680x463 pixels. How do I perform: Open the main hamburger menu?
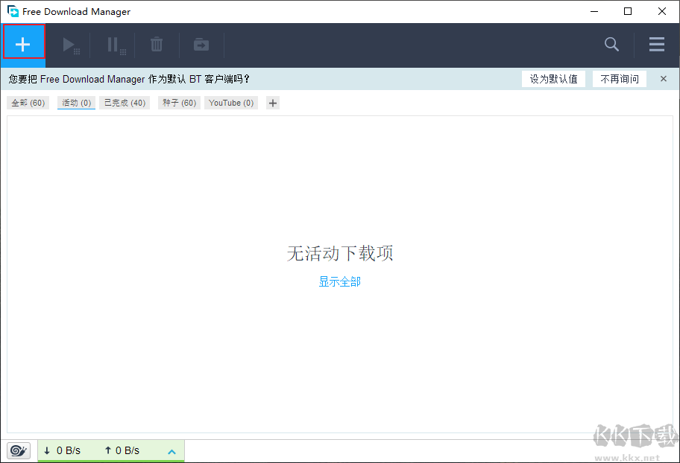(x=656, y=44)
